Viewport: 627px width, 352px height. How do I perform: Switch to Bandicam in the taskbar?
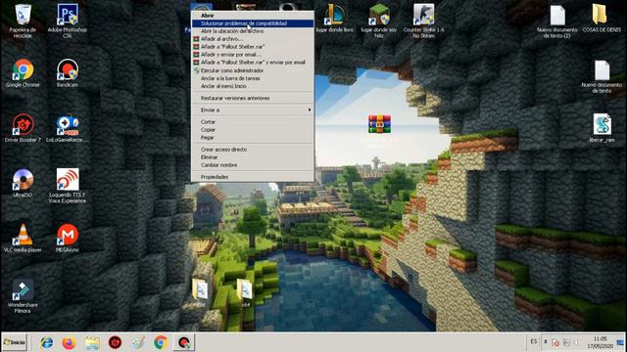pos(183,342)
